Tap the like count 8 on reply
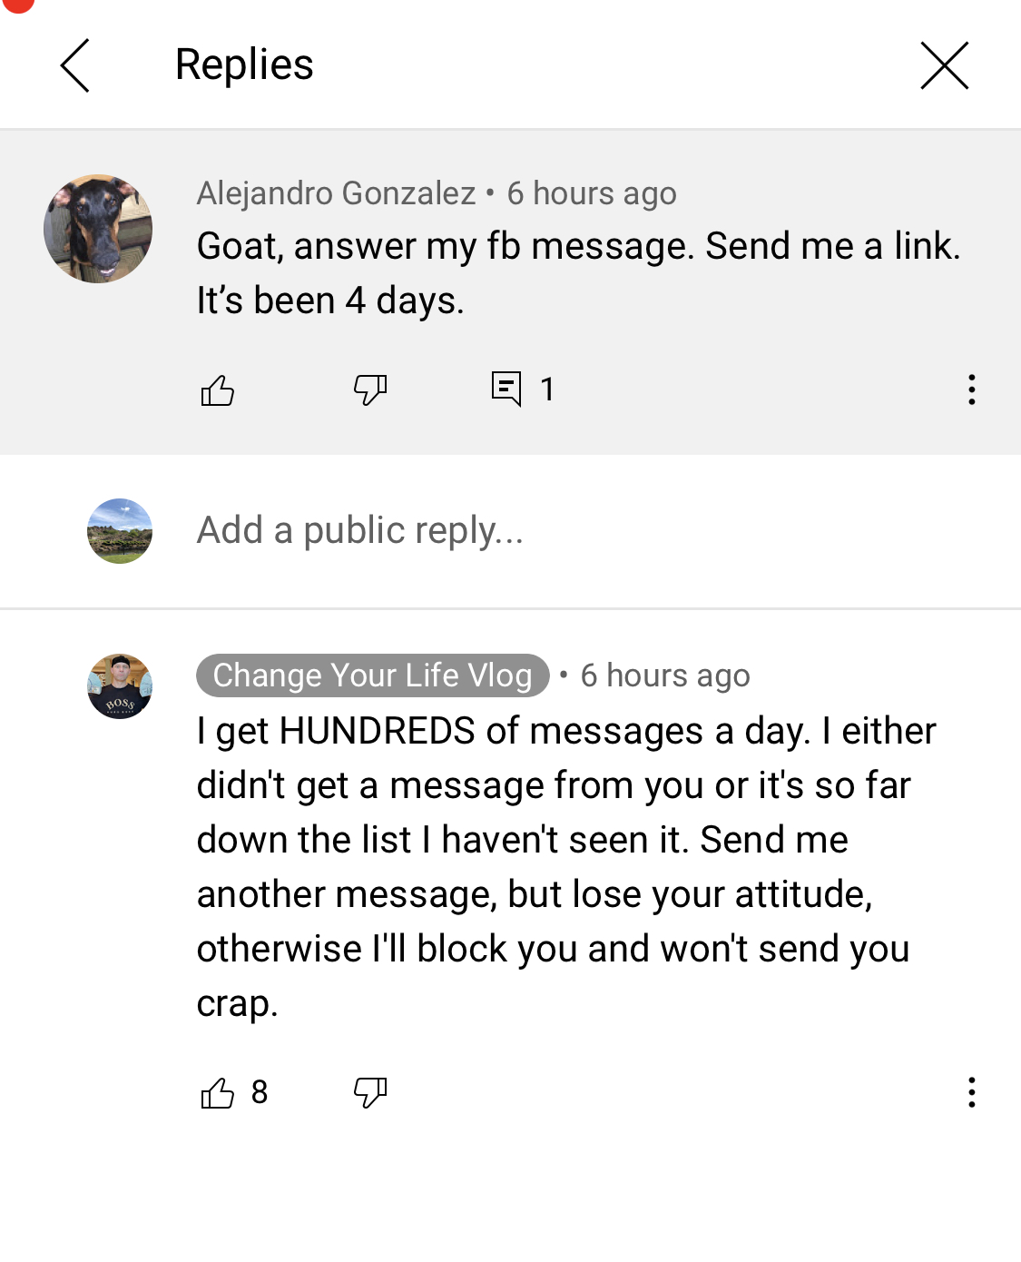Screen dimensions: 1021x1262 point(260,1092)
